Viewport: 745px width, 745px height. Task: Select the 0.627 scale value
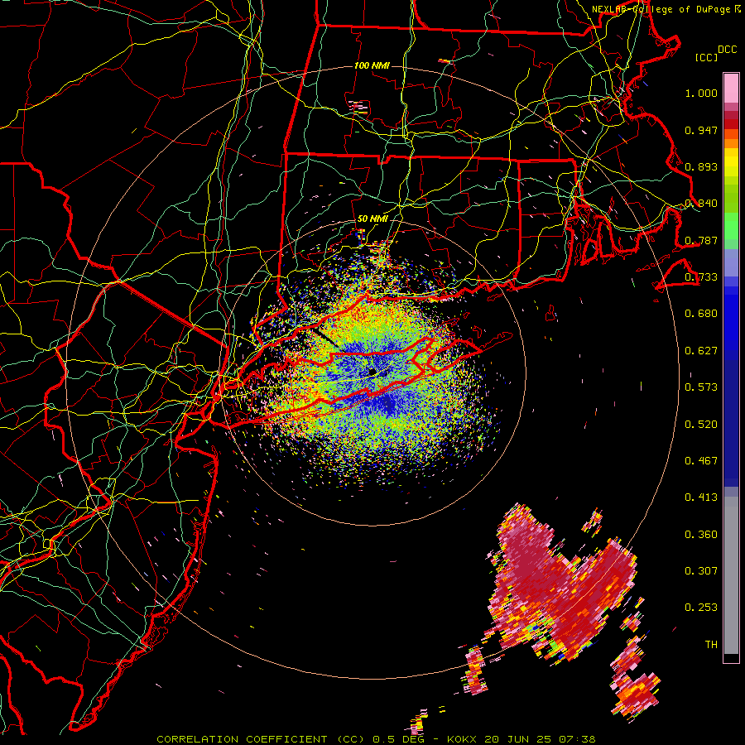[701, 351]
